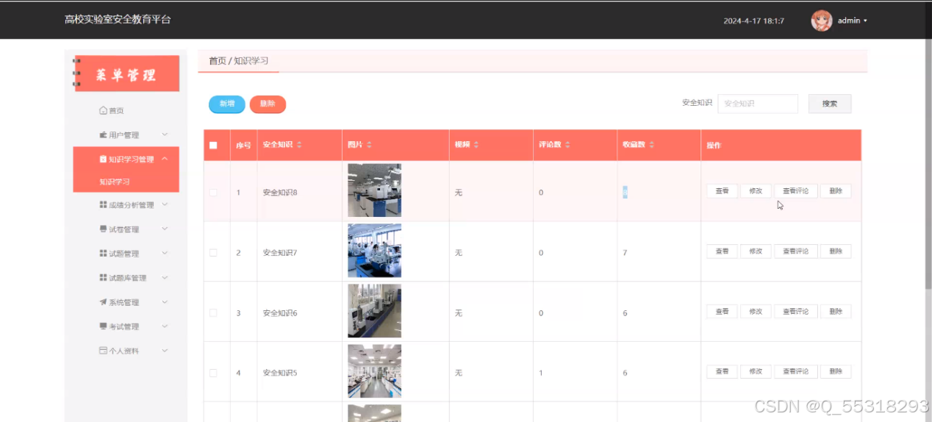Expand the 个人资料 chevron
The width and height of the screenshot is (932, 422).
[x=165, y=350]
